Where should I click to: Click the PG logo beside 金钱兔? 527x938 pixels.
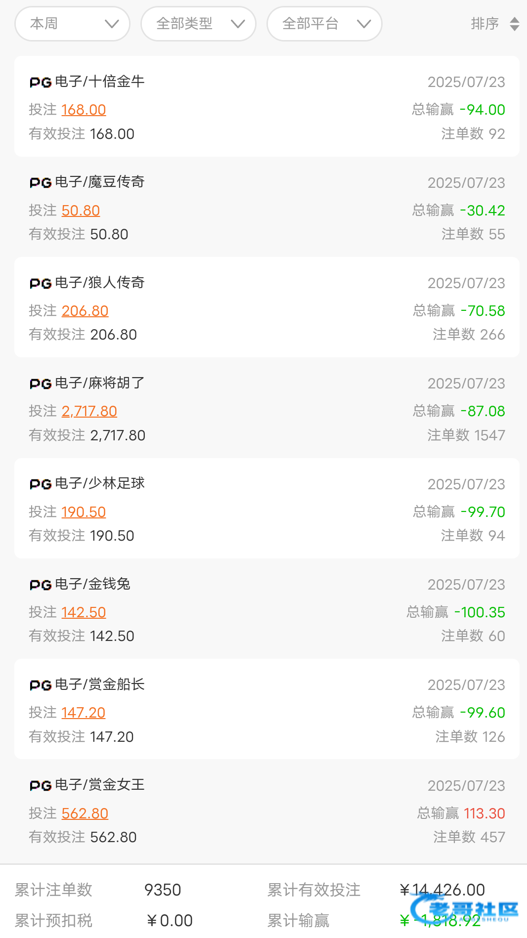tap(41, 585)
